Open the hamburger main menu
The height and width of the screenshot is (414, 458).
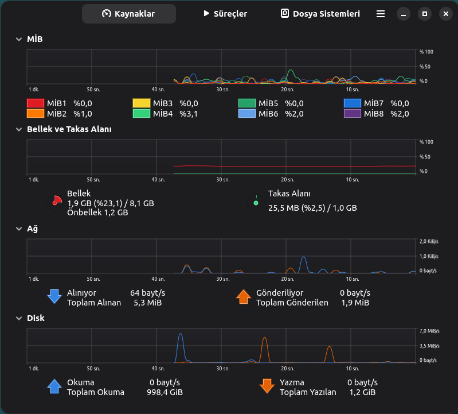click(381, 14)
